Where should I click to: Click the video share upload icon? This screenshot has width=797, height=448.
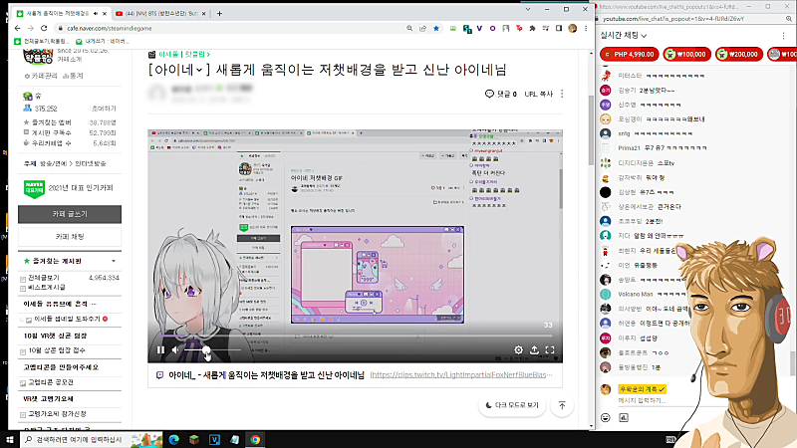(x=534, y=349)
